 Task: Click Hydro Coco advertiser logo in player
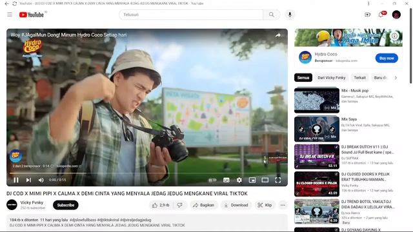pyautogui.click(x=15, y=156)
